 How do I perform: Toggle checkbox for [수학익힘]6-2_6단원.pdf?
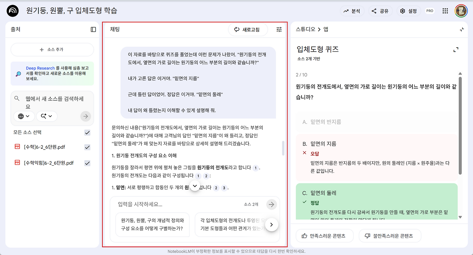tap(87, 163)
